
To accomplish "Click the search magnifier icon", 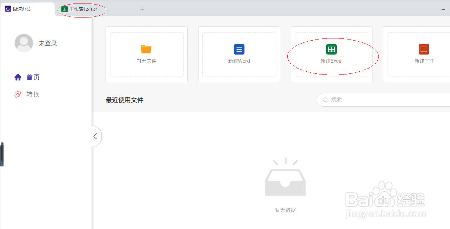I will (325, 100).
